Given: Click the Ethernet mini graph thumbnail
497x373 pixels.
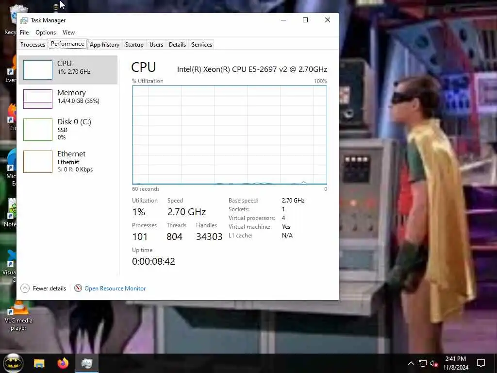Looking at the screenshot, I should click(x=38, y=162).
